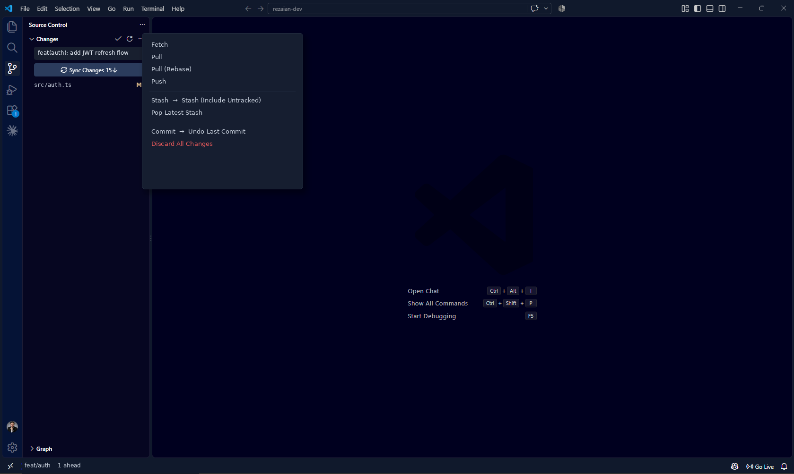
Task: Click the commit message input field
Action: coord(89,53)
